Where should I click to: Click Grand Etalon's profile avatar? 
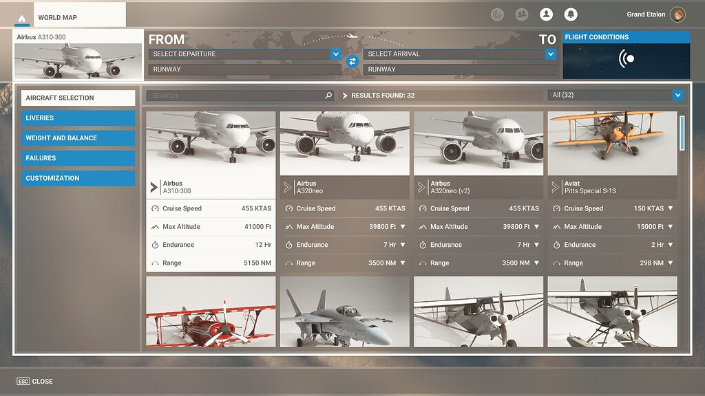pyautogui.click(x=677, y=14)
